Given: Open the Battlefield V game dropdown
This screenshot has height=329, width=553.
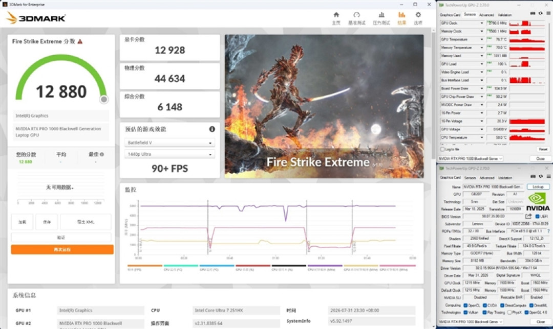Looking at the screenshot, I should [169, 143].
